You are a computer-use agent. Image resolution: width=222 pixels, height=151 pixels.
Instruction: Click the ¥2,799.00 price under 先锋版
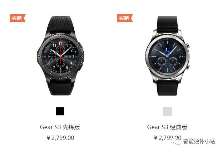60,138
